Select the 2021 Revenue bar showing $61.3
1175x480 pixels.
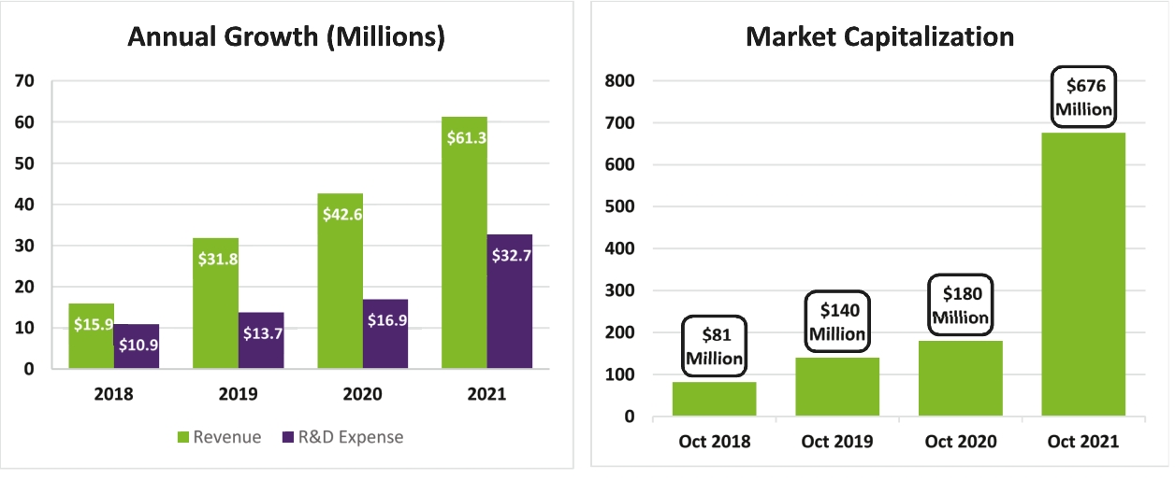click(x=464, y=243)
